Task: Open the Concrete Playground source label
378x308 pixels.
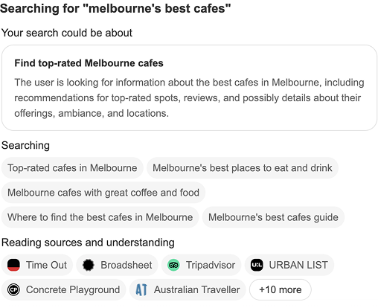Action: 73,289
